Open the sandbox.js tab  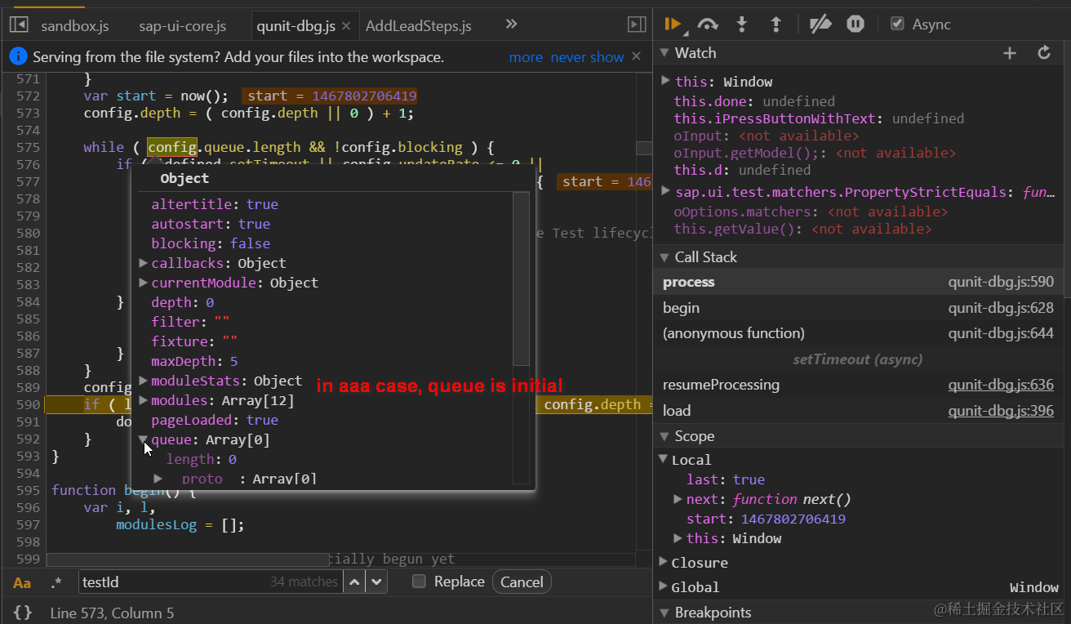[x=75, y=26]
